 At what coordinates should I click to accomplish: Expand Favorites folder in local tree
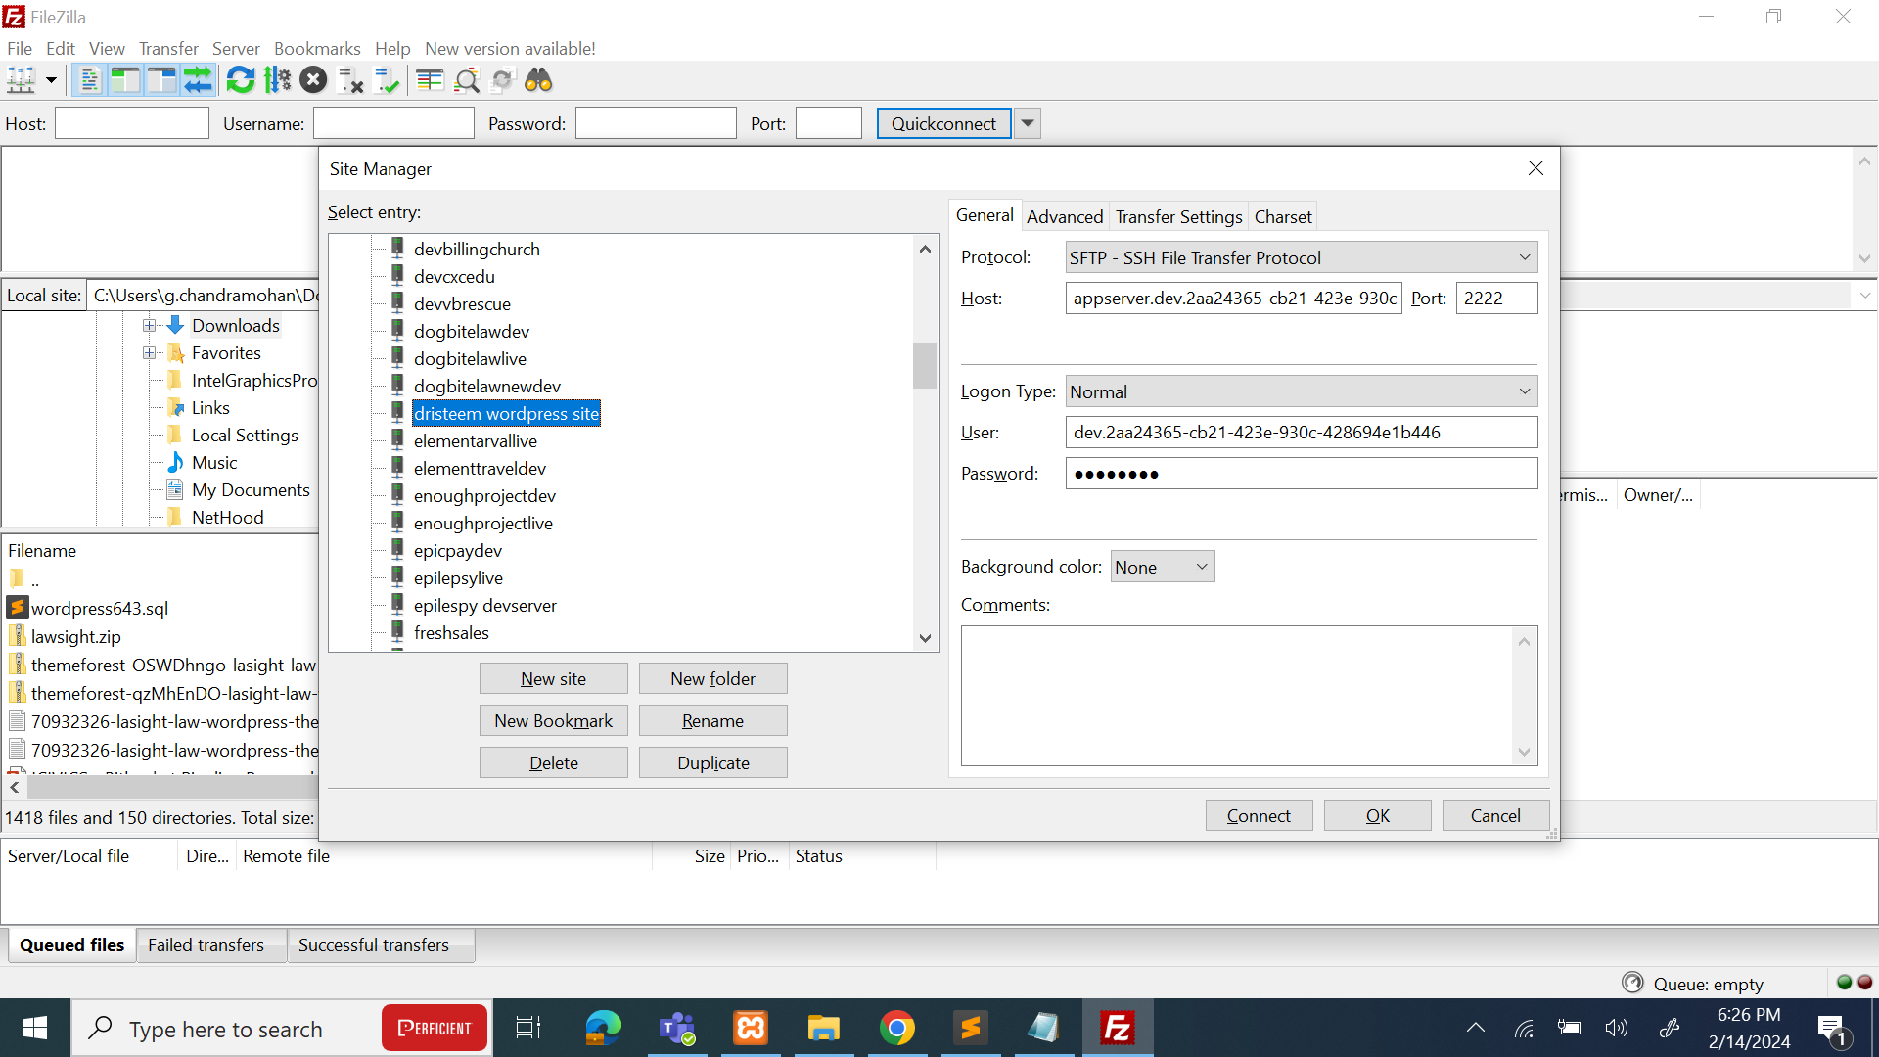pyautogui.click(x=149, y=352)
